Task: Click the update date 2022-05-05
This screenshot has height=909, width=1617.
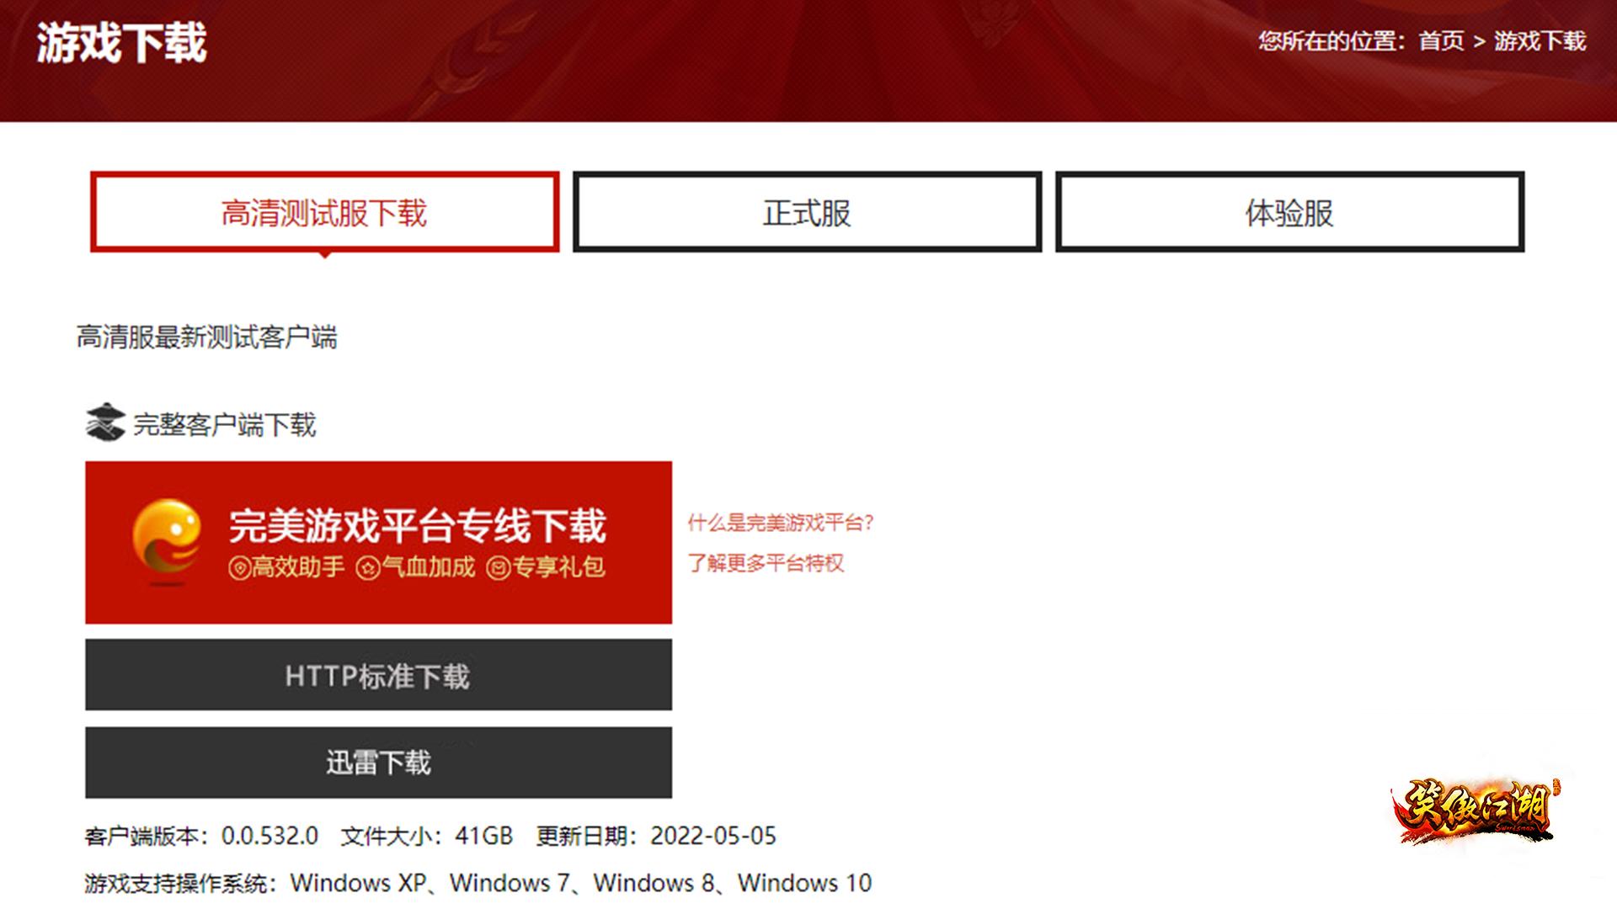Action: [713, 836]
